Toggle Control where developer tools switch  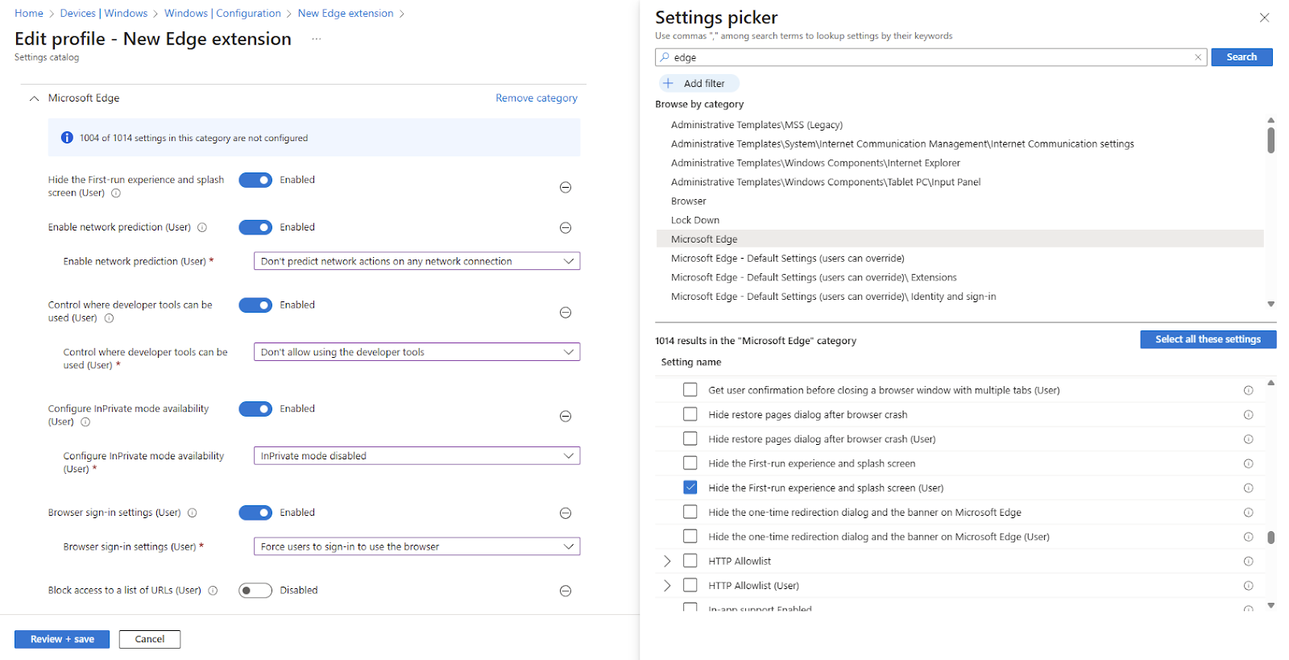255,305
